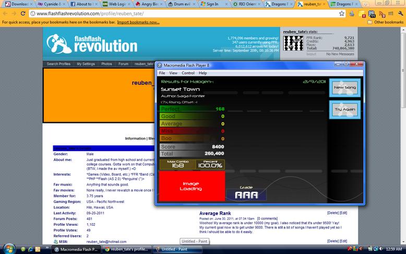This screenshot has height=254, width=406.
Task: Bookmark this page with the star icon
Action: coord(342,14)
